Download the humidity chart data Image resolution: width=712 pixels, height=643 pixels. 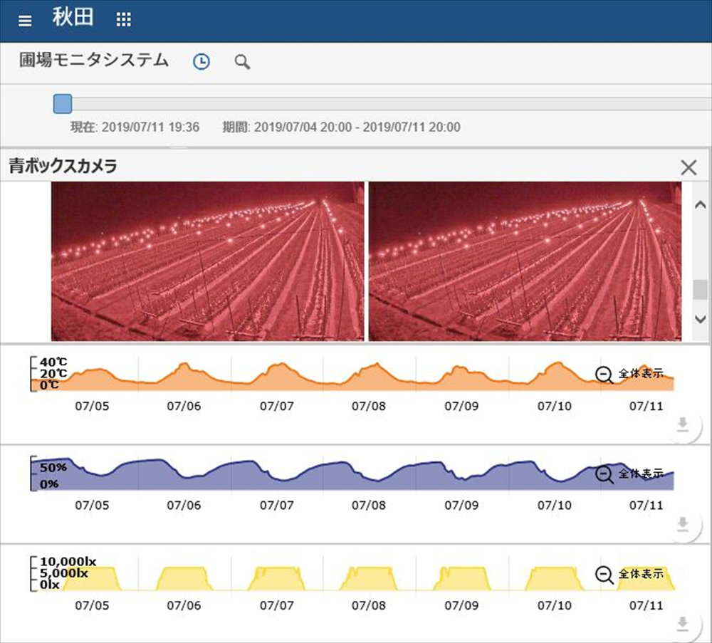(683, 524)
